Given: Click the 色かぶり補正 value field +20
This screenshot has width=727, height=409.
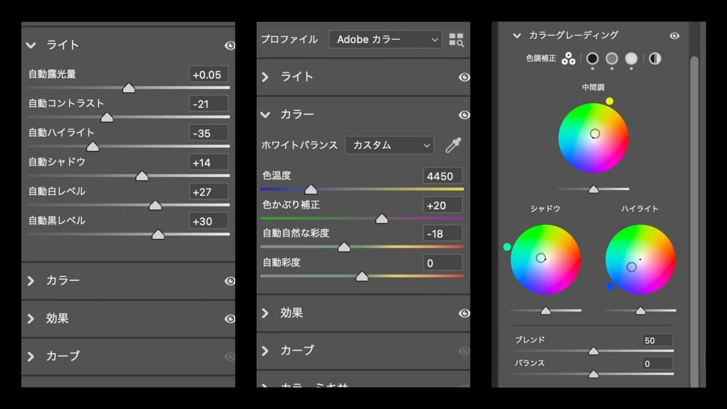Looking at the screenshot, I should (x=443, y=205).
